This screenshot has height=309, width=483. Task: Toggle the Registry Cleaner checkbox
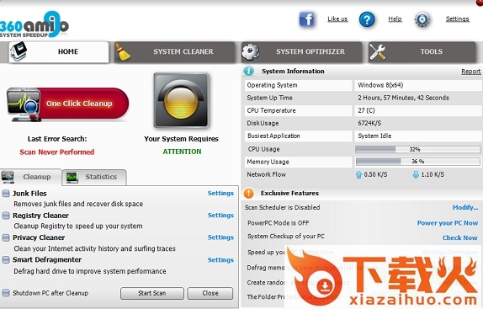(6, 216)
